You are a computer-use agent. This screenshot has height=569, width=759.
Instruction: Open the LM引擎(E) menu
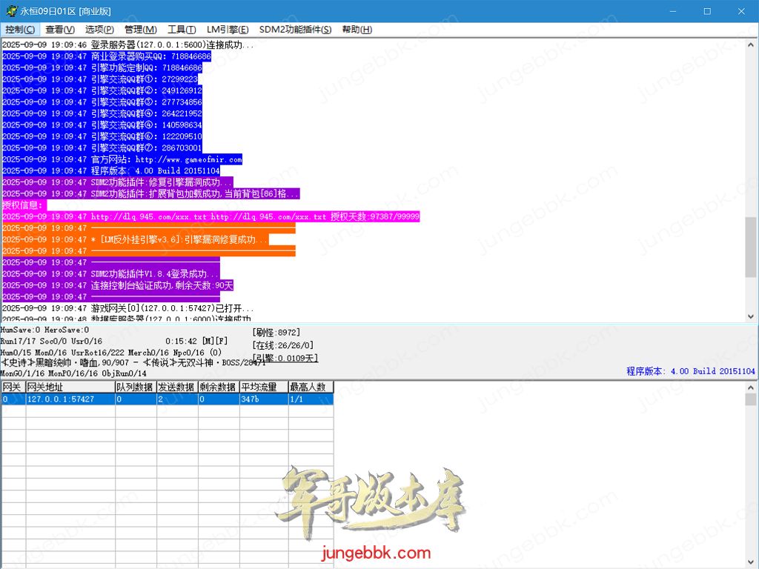point(228,30)
